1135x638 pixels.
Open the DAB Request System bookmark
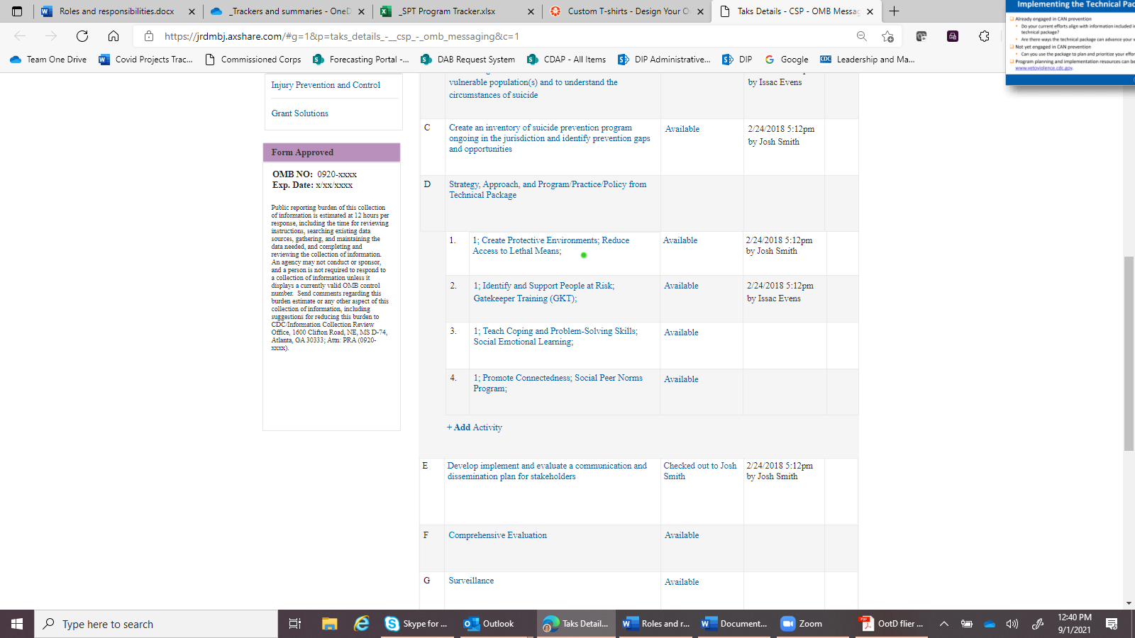pos(467,60)
